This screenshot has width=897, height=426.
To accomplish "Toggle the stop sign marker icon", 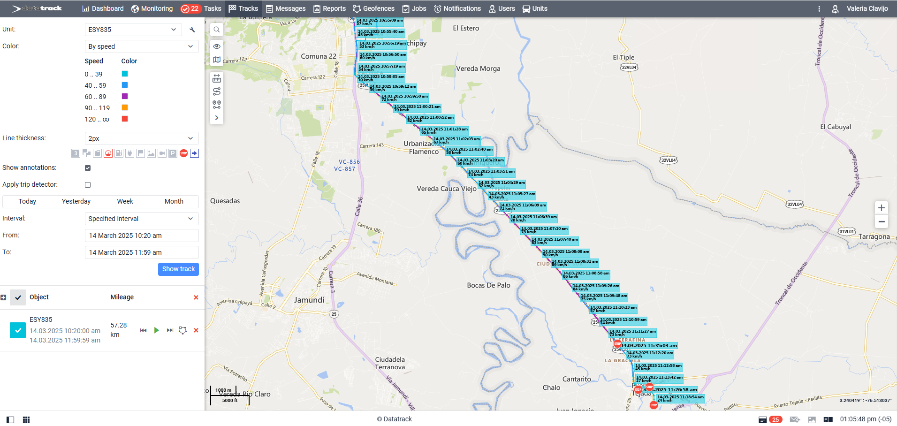I will pos(183,153).
